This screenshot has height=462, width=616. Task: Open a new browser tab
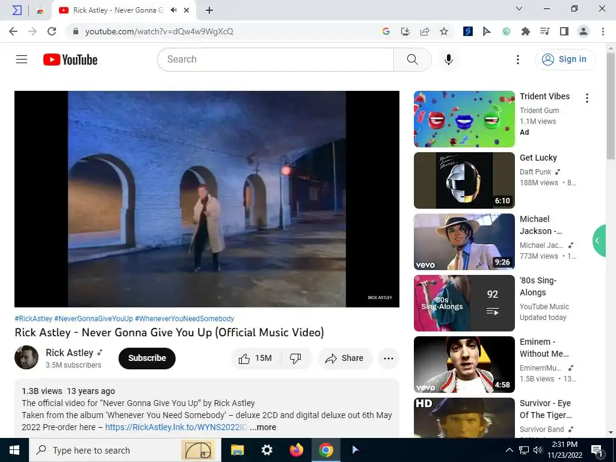pyautogui.click(x=209, y=10)
